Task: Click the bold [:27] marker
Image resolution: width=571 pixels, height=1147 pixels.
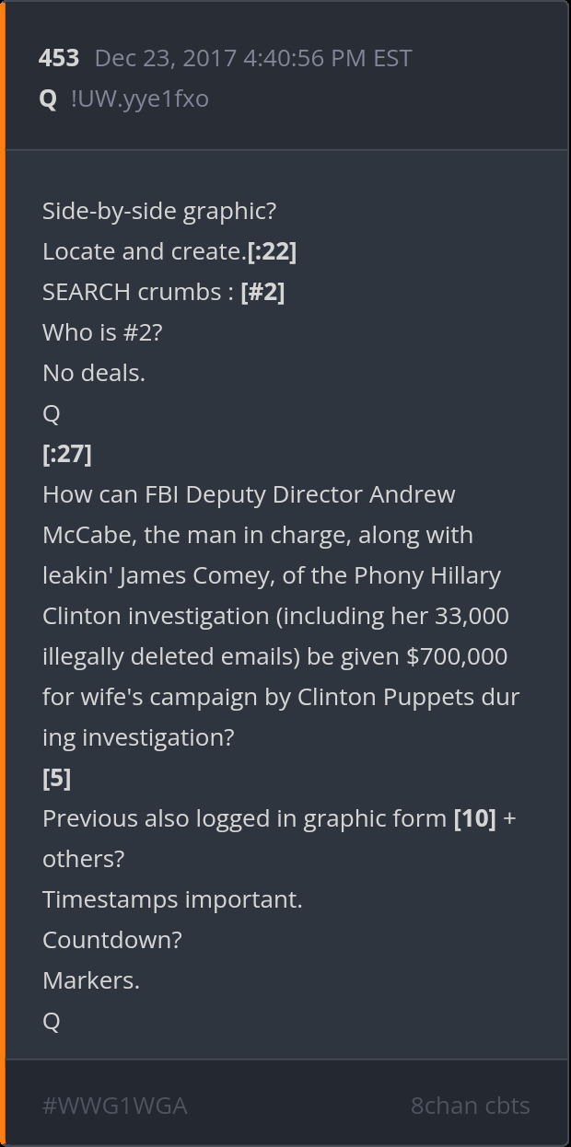Action: [67, 454]
